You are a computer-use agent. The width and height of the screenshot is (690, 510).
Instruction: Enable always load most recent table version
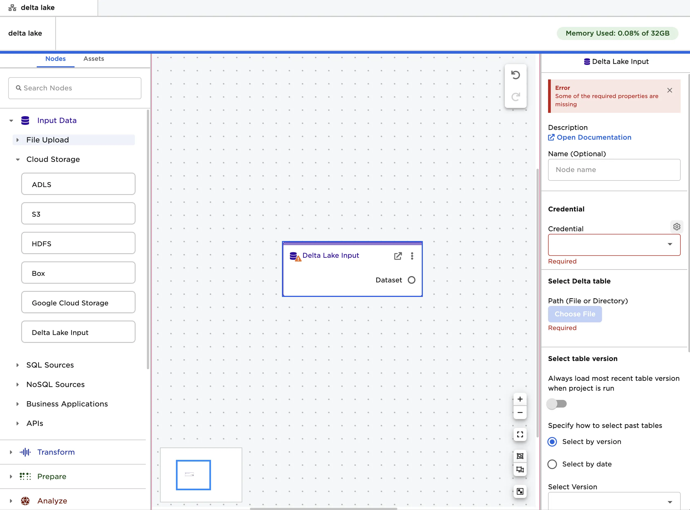click(x=556, y=404)
